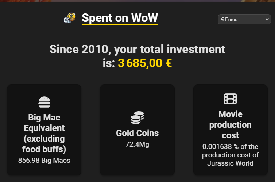The height and width of the screenshot is (182, 275).
Task: Click the Movie production cost heading
Action: point(230,125)
